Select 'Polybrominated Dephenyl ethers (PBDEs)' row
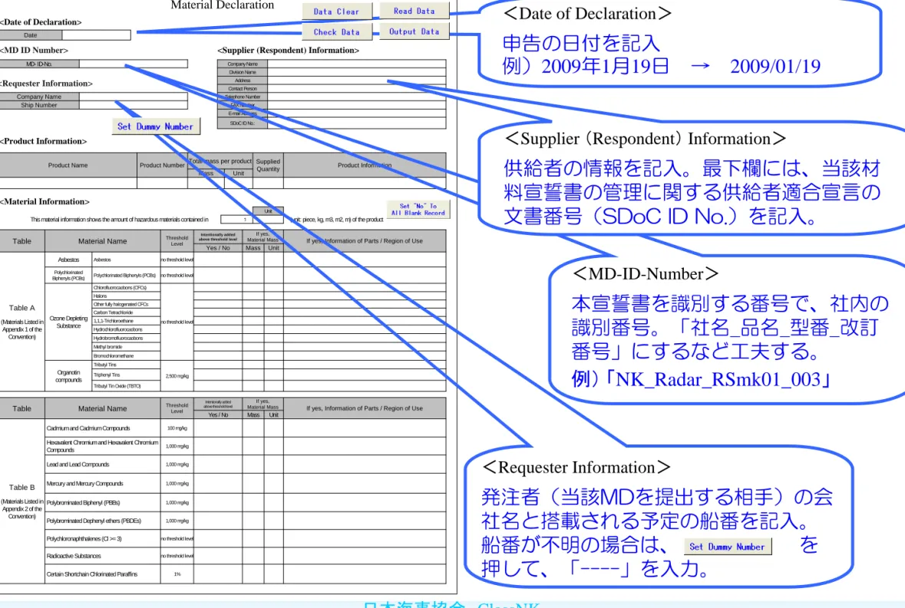The width and height of the screenshot is (905, 608). pos(103,520)
